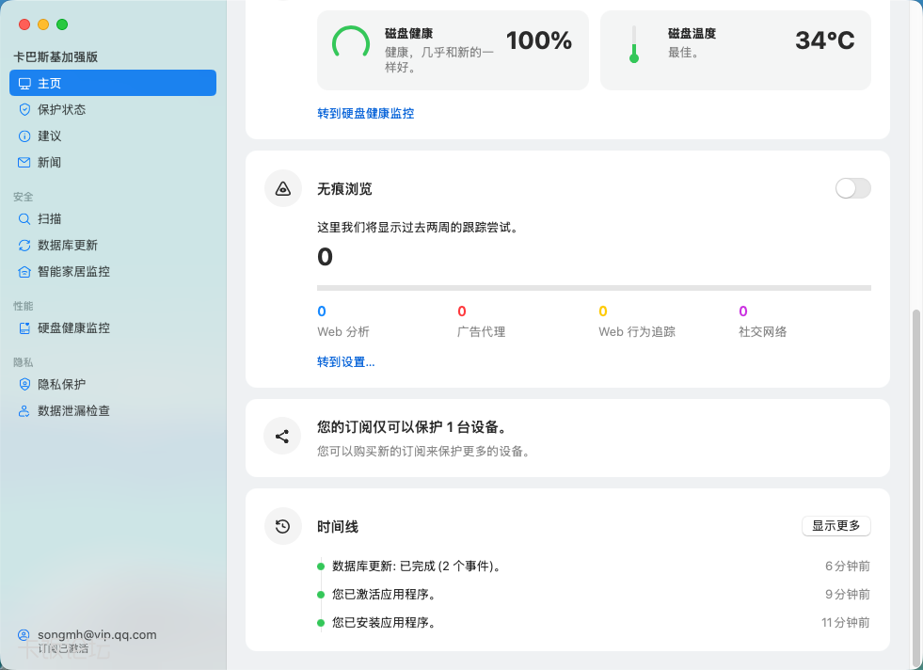Click the disk health circular gauge icon
923x670 pixels.
tap(351, 43)
